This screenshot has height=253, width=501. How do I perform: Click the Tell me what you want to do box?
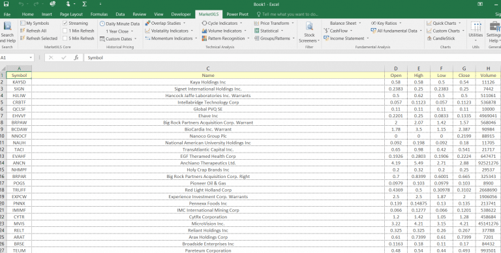(x=288, y=14)
